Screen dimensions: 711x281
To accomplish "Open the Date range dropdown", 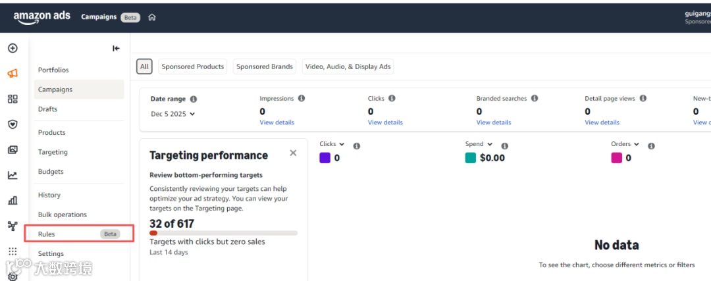I will point(173,114).
